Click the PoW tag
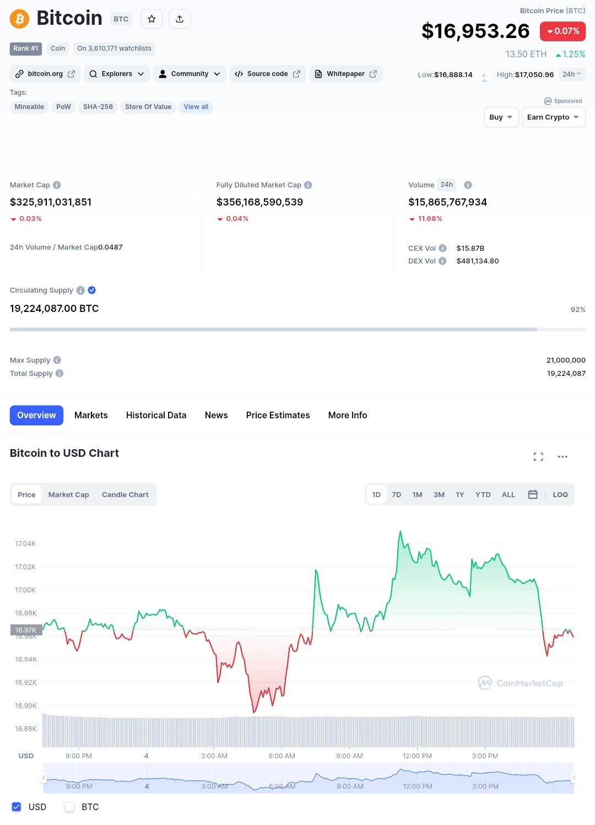595x825 pixels. [63, 107]
